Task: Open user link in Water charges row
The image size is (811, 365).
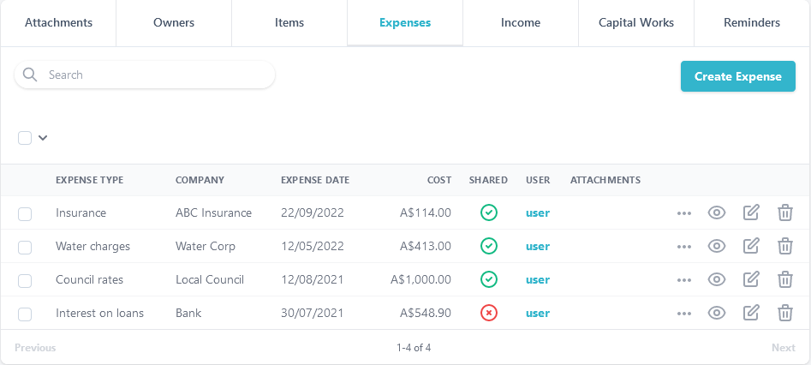Action: click(x=538, y=247)
